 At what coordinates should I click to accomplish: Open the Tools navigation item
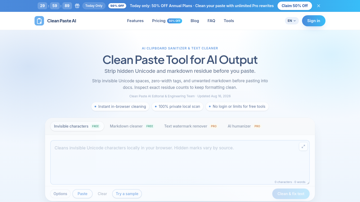coord(229,21)
